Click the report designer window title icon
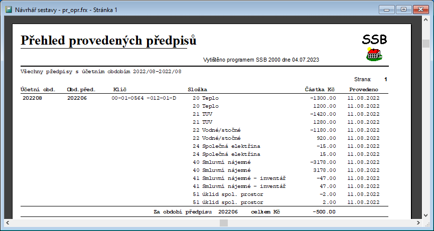Viewport: 434px width, 231px height. pyautogui.click(x=9, y=9)
